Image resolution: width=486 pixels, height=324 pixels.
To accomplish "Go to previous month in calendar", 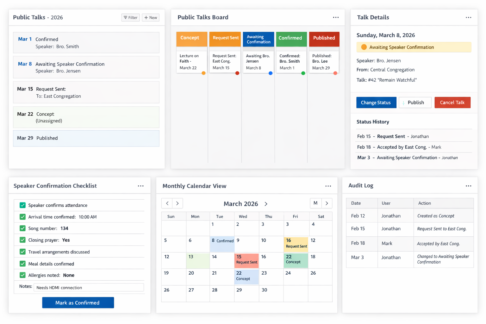I will 167,203.
